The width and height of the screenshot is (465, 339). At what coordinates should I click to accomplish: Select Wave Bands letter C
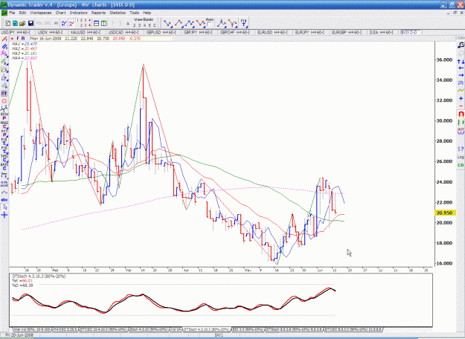(x=155, y=25)
